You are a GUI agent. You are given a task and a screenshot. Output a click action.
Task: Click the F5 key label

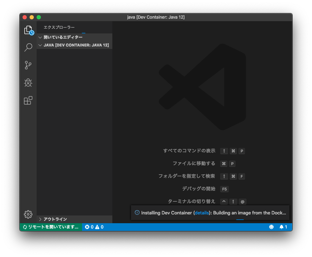tap(224, 189)
